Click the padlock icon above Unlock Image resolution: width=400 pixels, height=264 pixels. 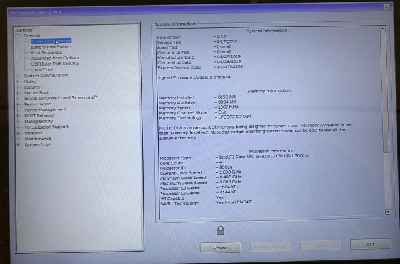coord(221,231)
